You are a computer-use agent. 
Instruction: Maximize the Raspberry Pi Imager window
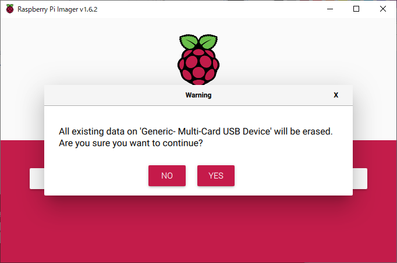pos(356,9)
